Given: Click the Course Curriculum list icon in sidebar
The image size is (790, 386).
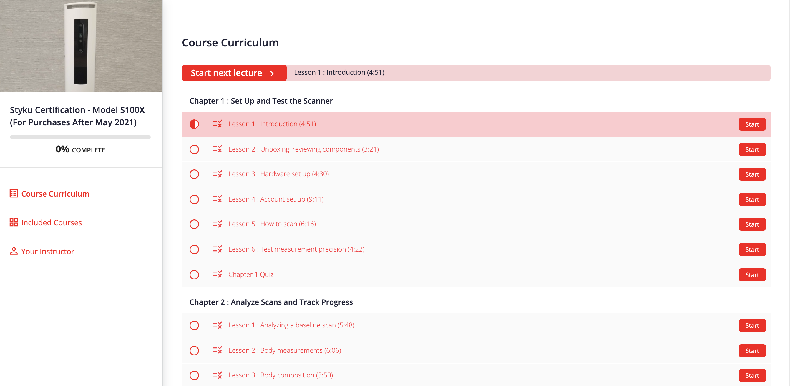Looking at the screenshot, I should pos(14,194).
